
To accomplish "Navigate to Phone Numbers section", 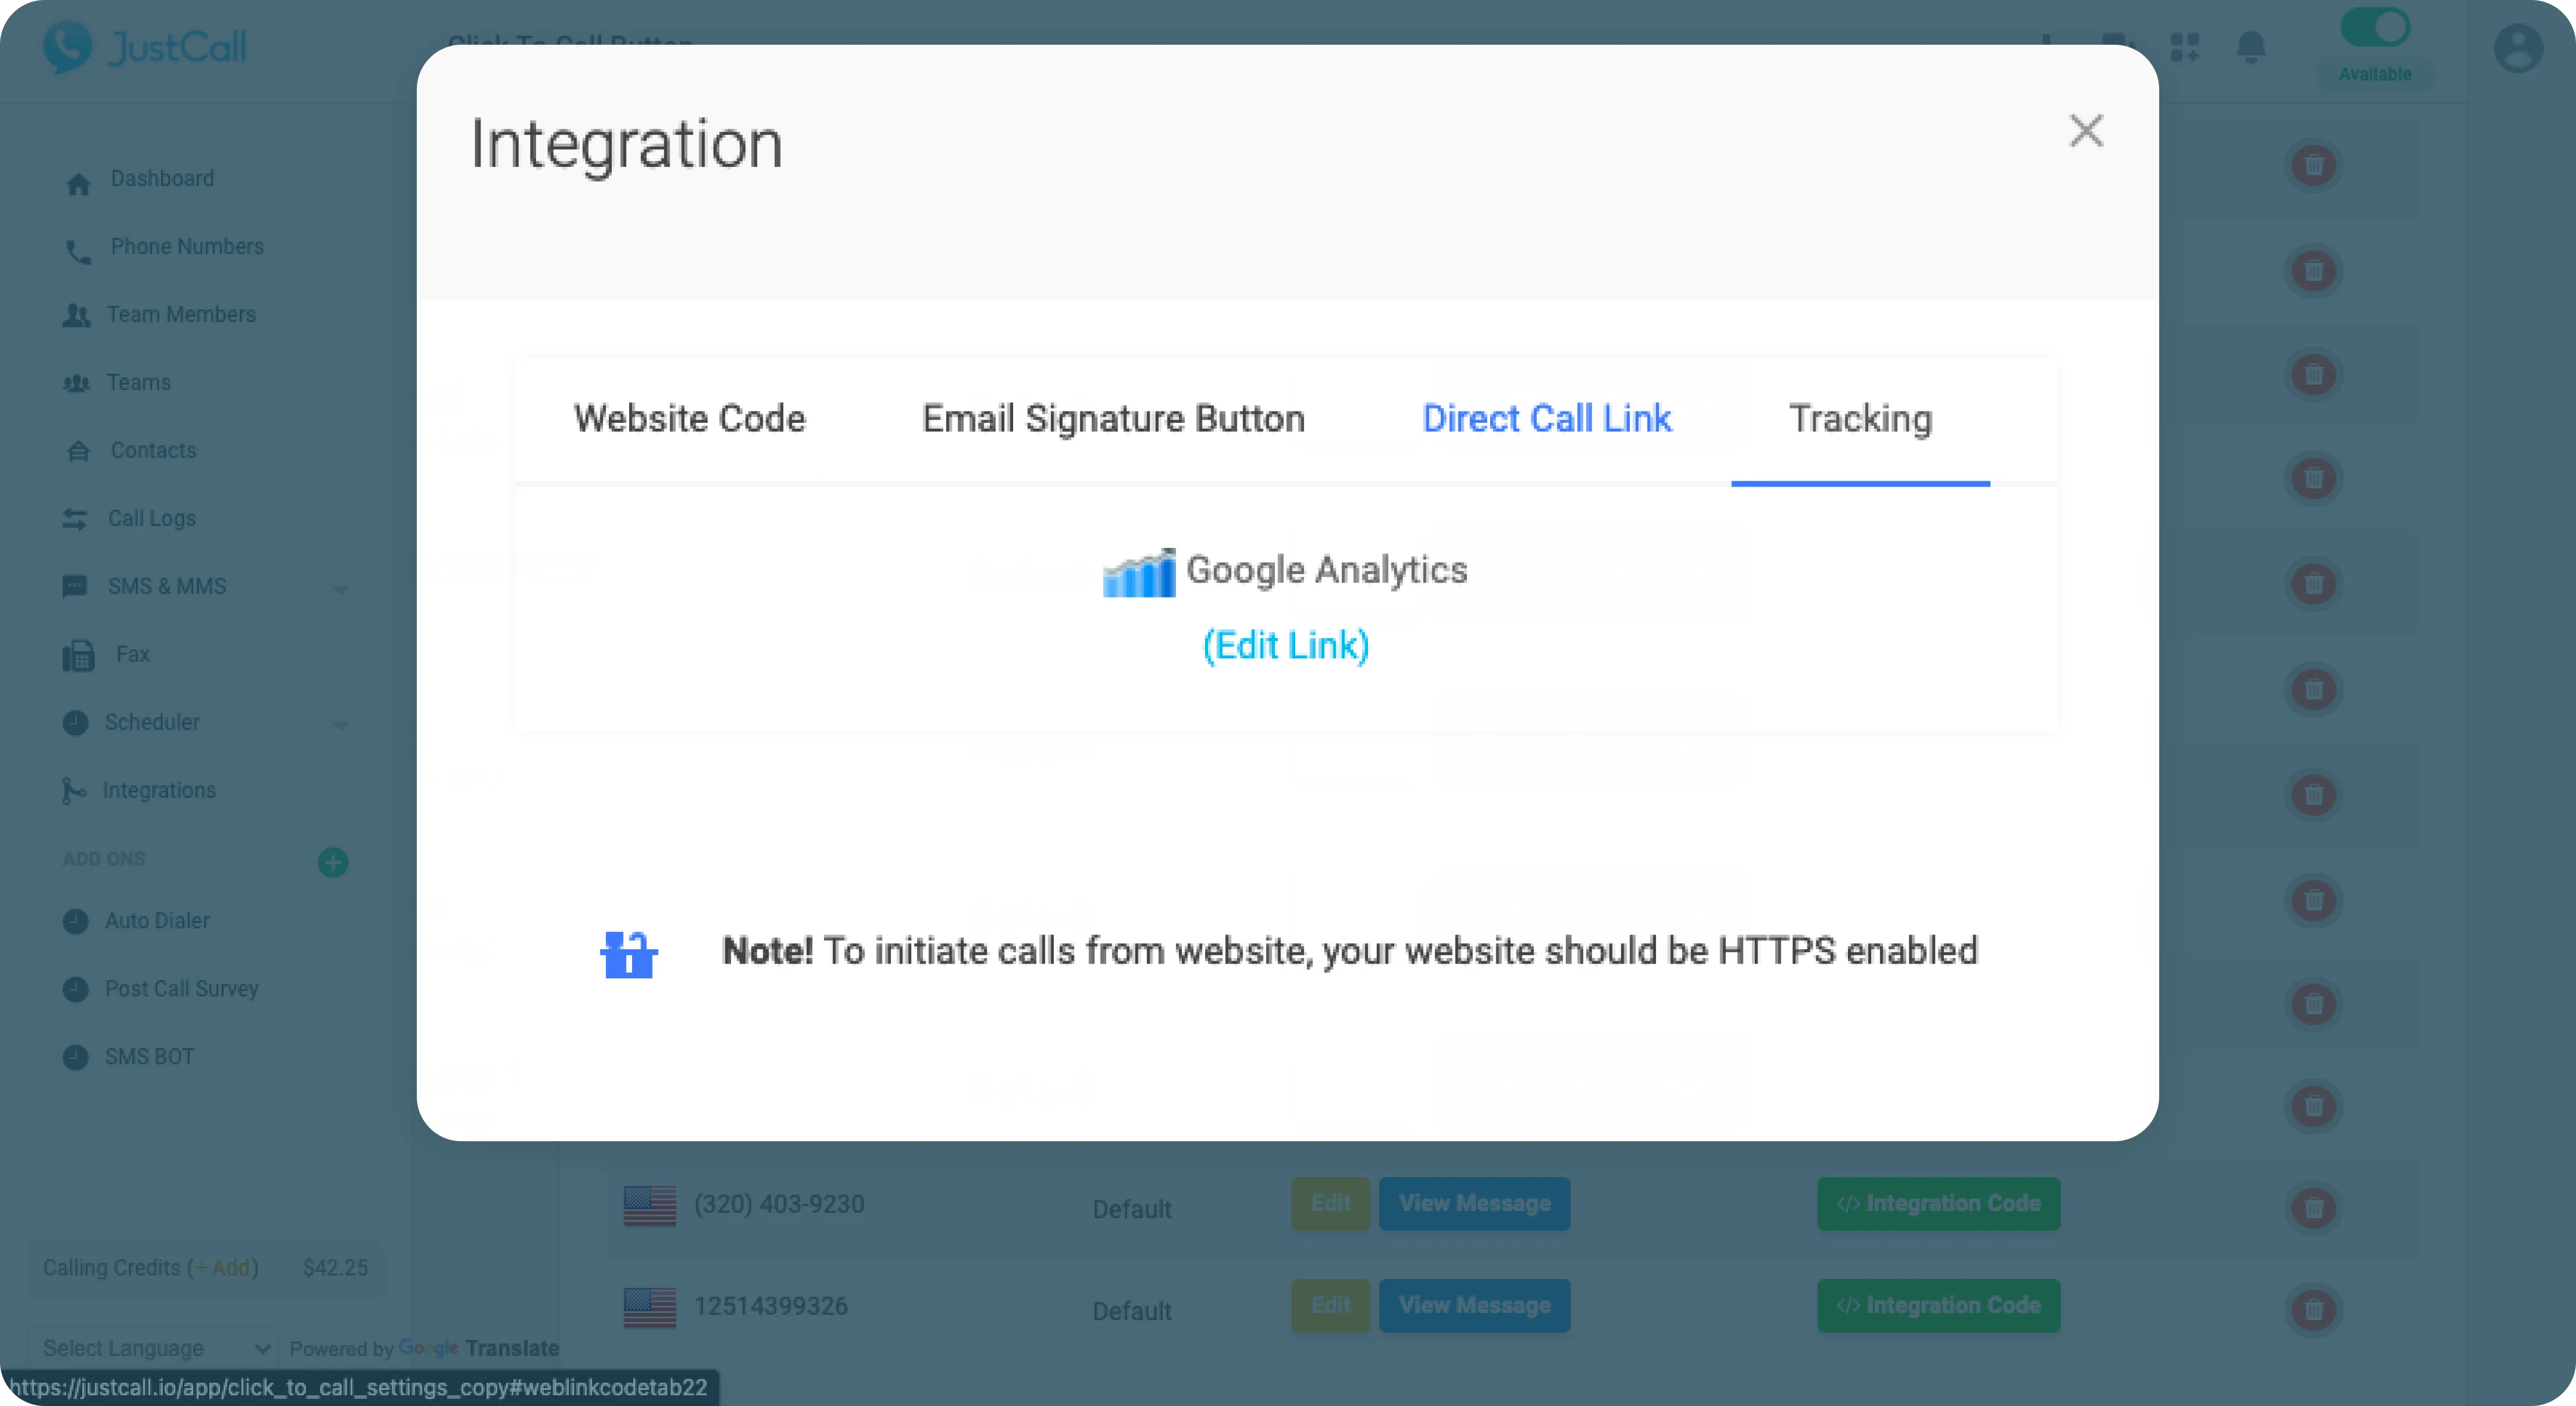I will coord(187,246).
